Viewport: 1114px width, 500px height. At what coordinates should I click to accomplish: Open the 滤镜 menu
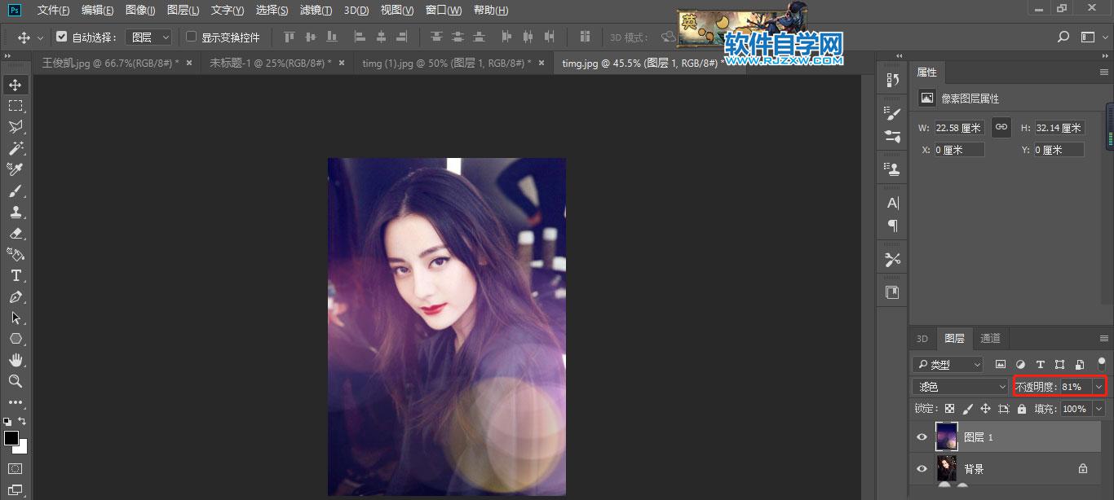[x=316, y=11]
